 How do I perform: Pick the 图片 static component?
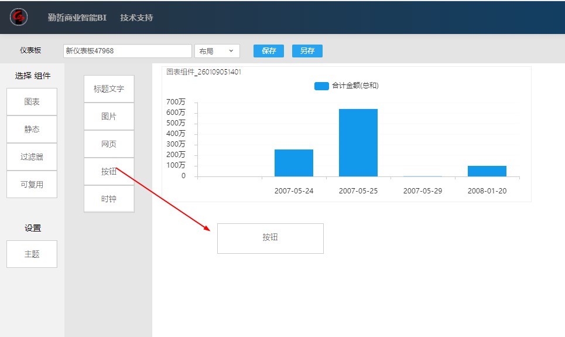[x=109, y=117]
